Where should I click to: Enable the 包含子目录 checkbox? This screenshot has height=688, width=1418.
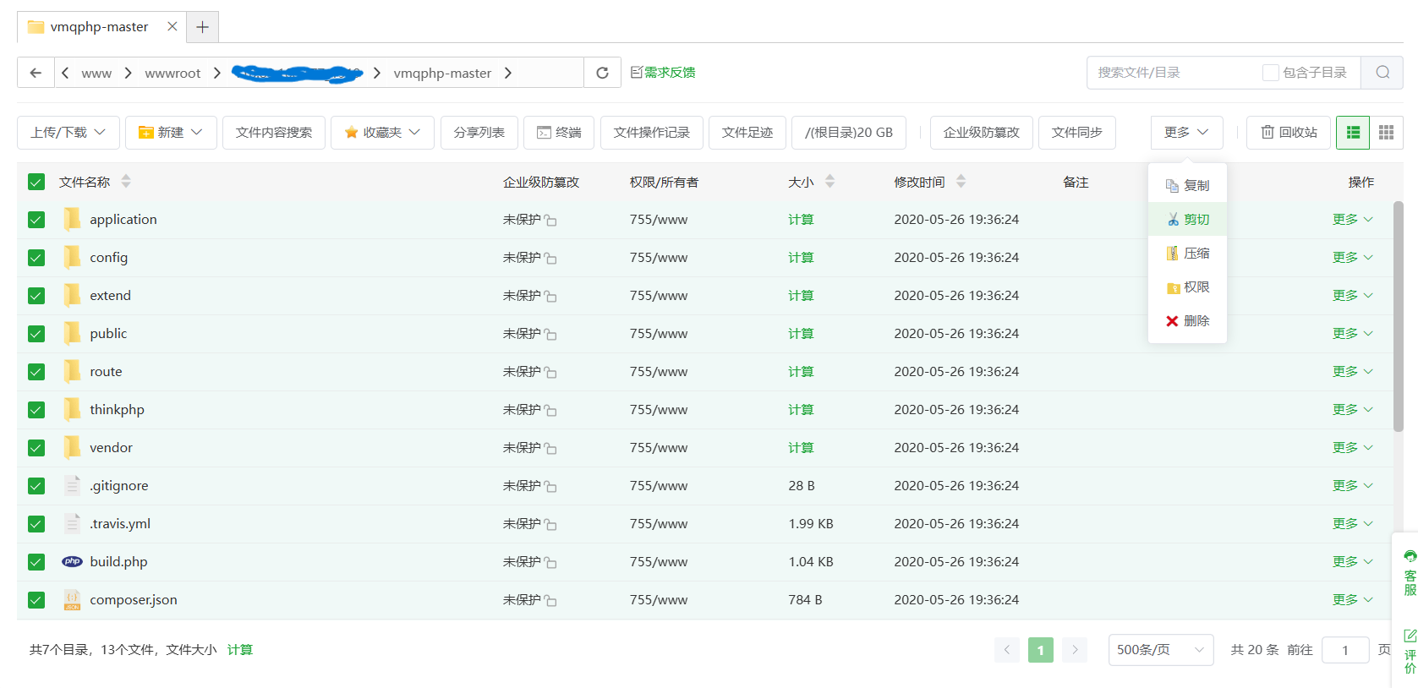click(1270, 73)
